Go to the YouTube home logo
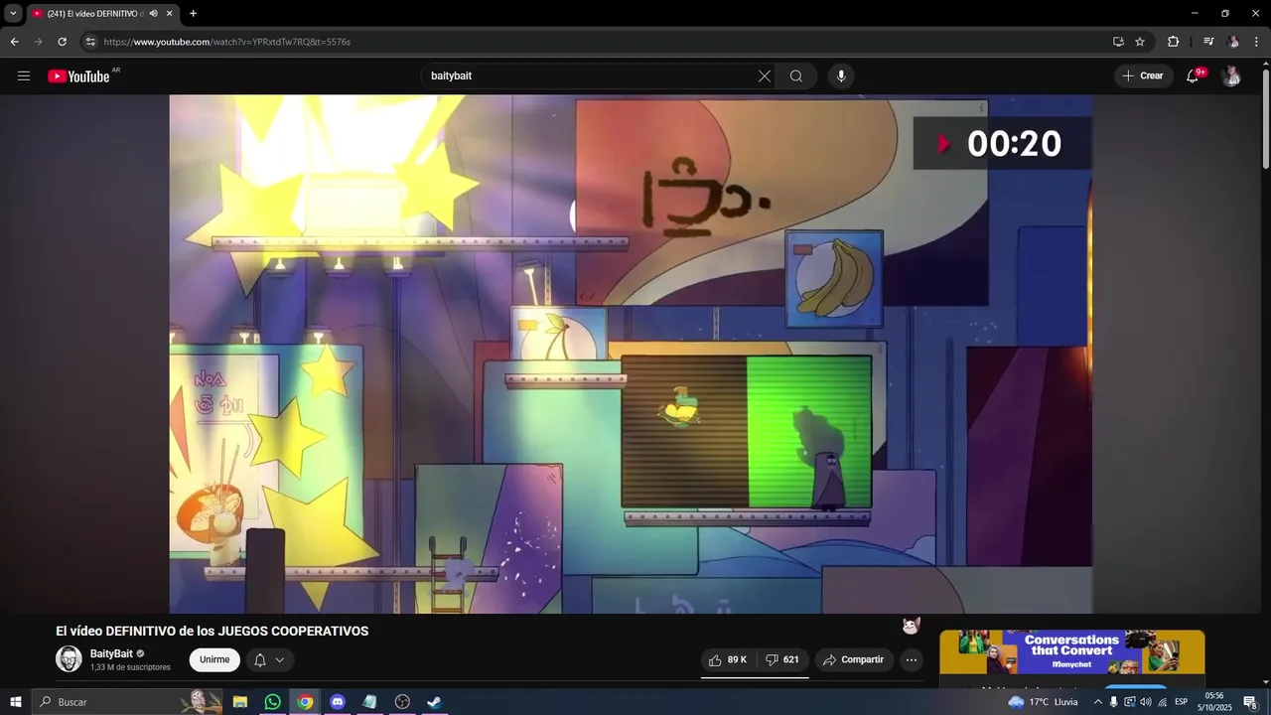1271x715 pixels. pos(78,76)
